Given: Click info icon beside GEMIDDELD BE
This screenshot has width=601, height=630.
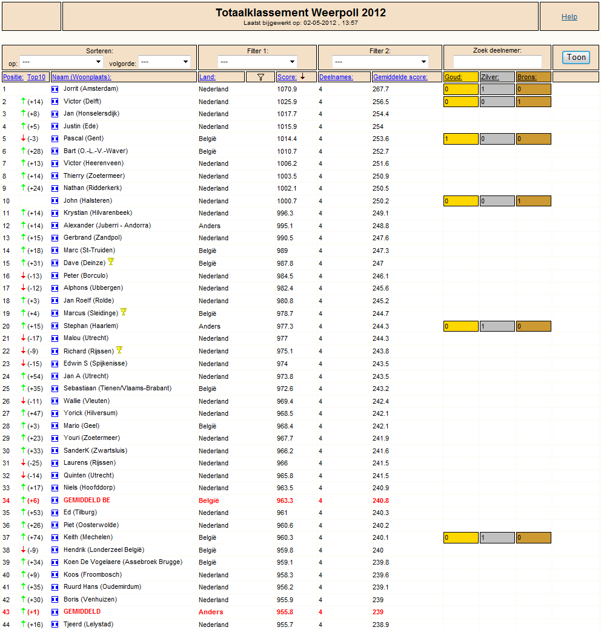Looking at the screenshot, I should [55, 500].
